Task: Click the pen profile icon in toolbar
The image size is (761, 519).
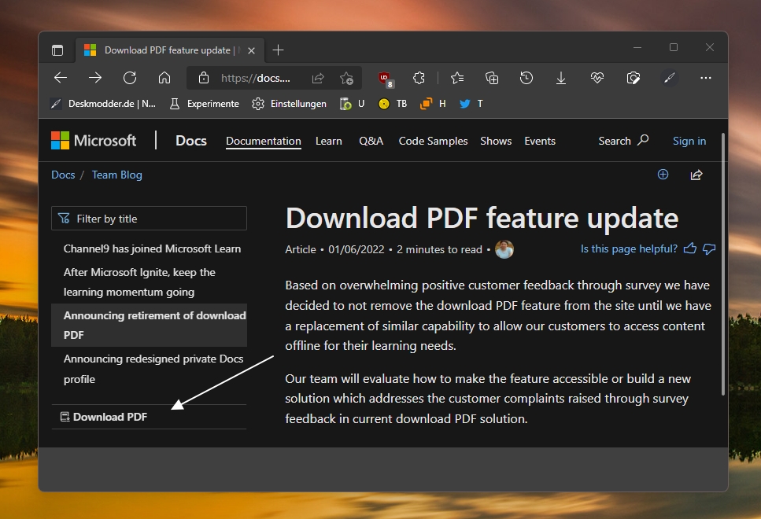Action: (x=669, y=78)
